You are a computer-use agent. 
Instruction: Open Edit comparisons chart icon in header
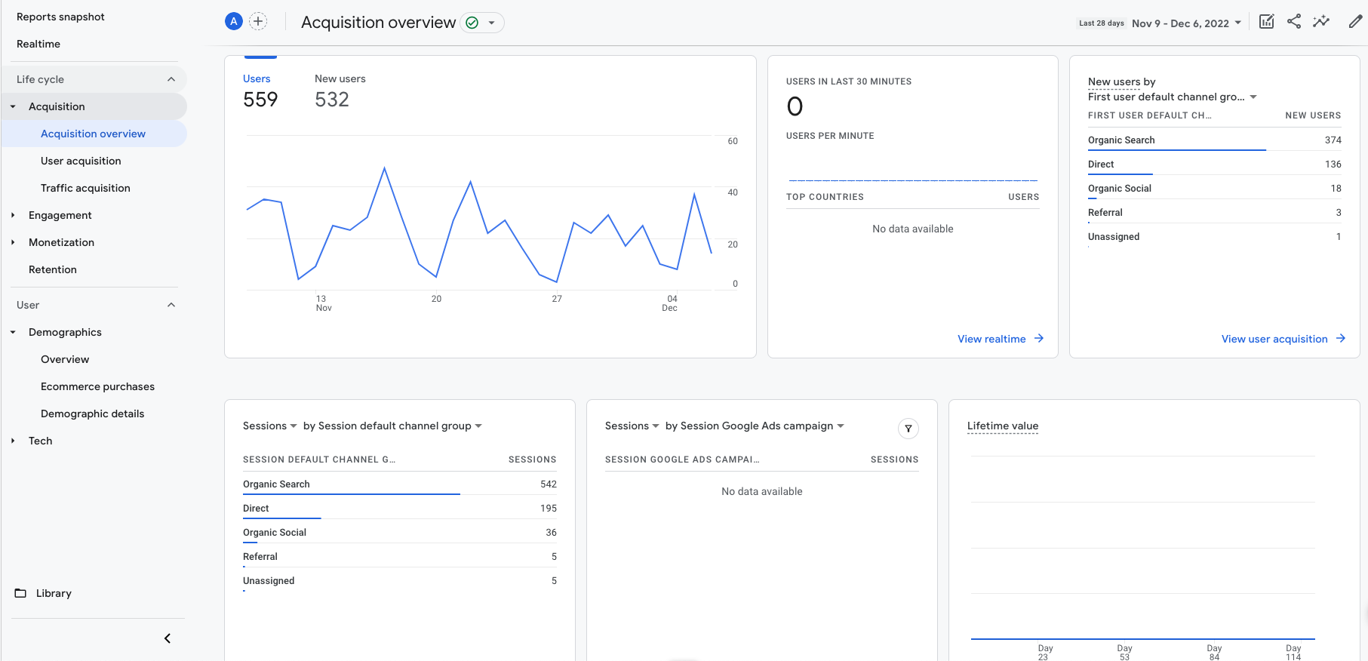coord(1267,22)
